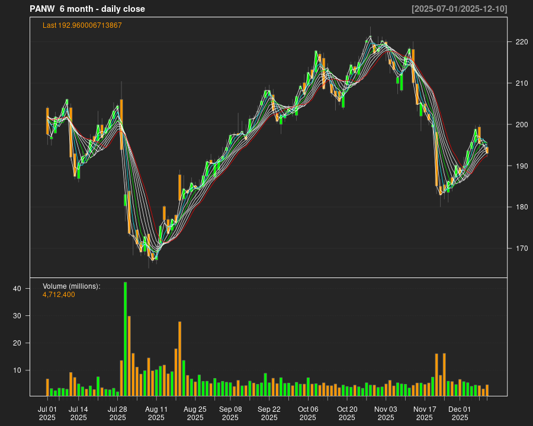Click the 40 volume axis label
Viewport: 533px width, 426px height.
(x=17, y=289)
